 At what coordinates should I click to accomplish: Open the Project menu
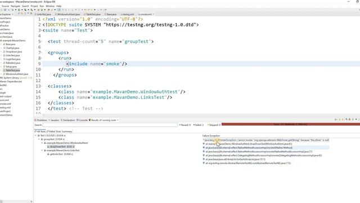click(x=34, y=6)
